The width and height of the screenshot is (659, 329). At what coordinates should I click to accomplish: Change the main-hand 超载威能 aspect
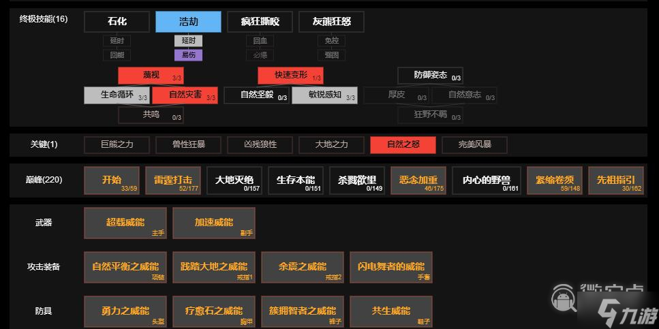tap(125, 223)
